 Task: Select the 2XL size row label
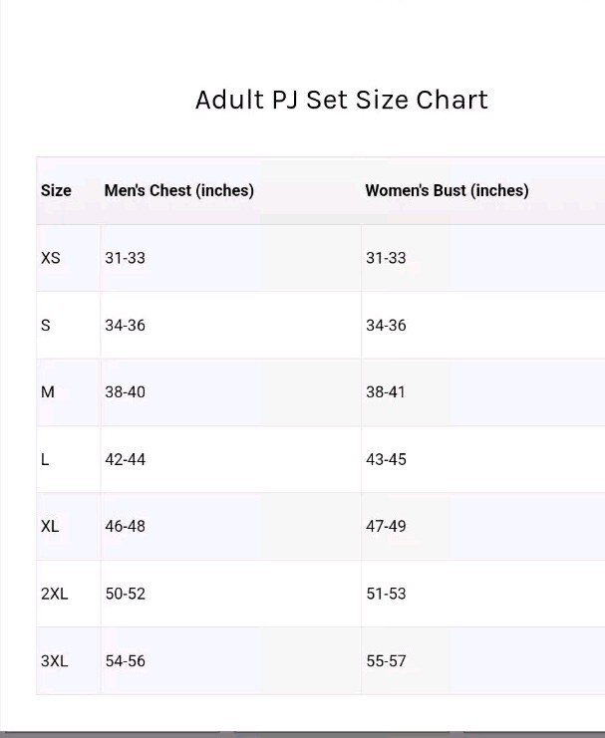54,594
